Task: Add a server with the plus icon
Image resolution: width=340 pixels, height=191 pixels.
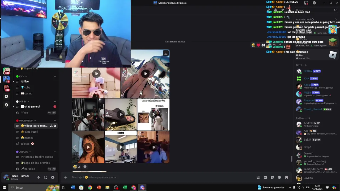Action: point(6,97)
